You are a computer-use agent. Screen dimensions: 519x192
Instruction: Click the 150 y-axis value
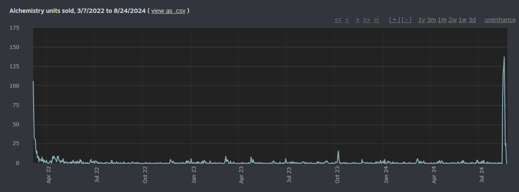coord(14,47)
